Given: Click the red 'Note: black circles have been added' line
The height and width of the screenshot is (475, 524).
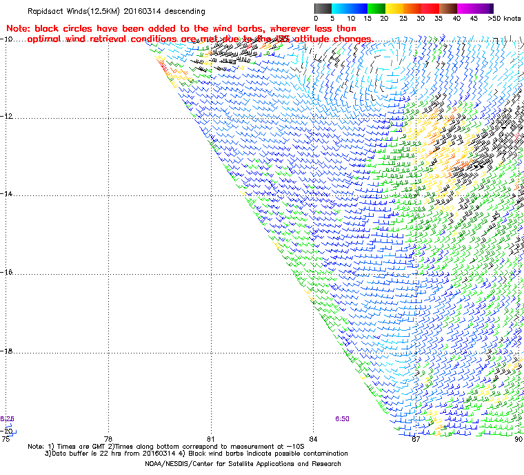Looking at the screenshot, I should 181,28.
